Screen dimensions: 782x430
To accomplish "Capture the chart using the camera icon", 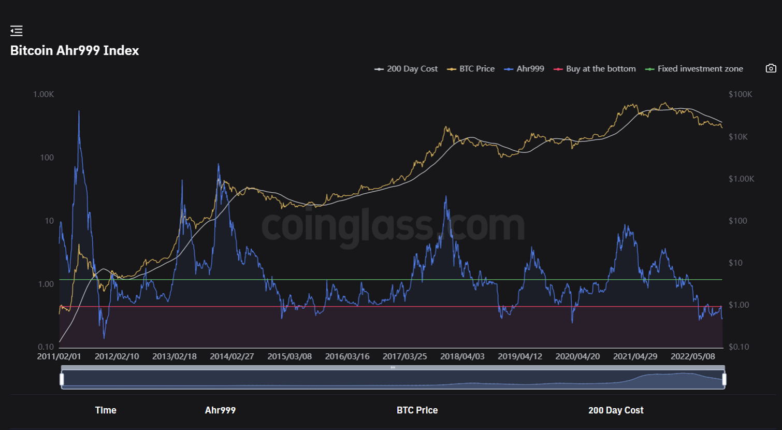I will (771, 68).
